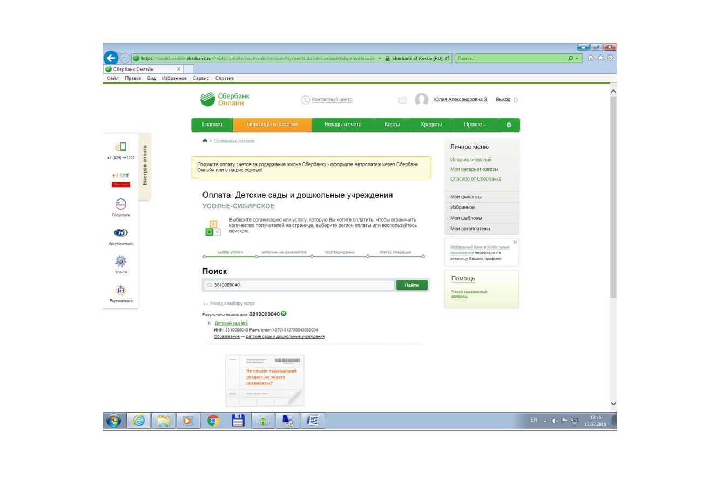Open the Прочее dropdown in navigation
The image size is (702, 496).
[475, 125]
